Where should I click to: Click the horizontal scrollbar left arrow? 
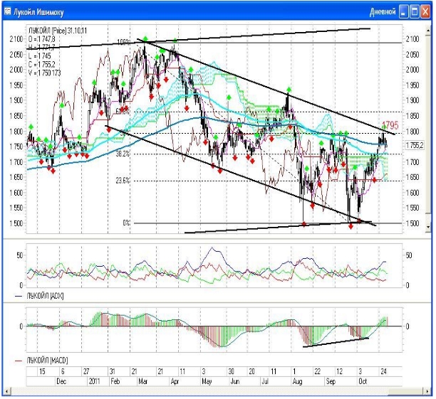(7, 391)
